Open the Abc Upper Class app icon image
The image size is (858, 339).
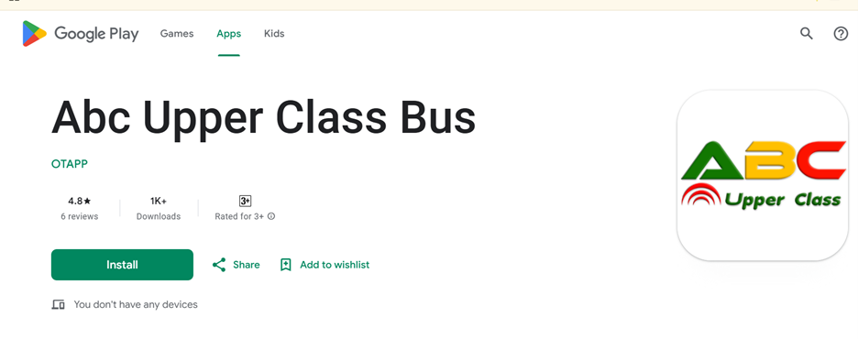pos(763,175)
